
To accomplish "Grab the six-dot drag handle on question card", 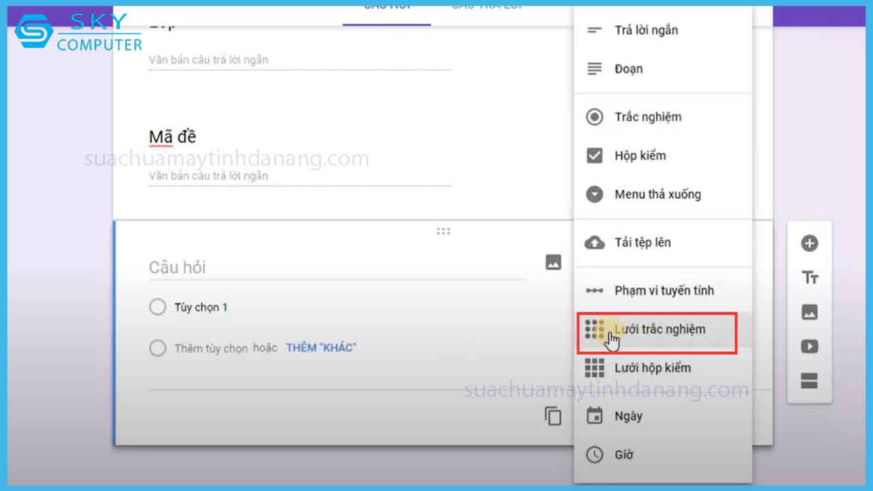I will coord(443,231).
